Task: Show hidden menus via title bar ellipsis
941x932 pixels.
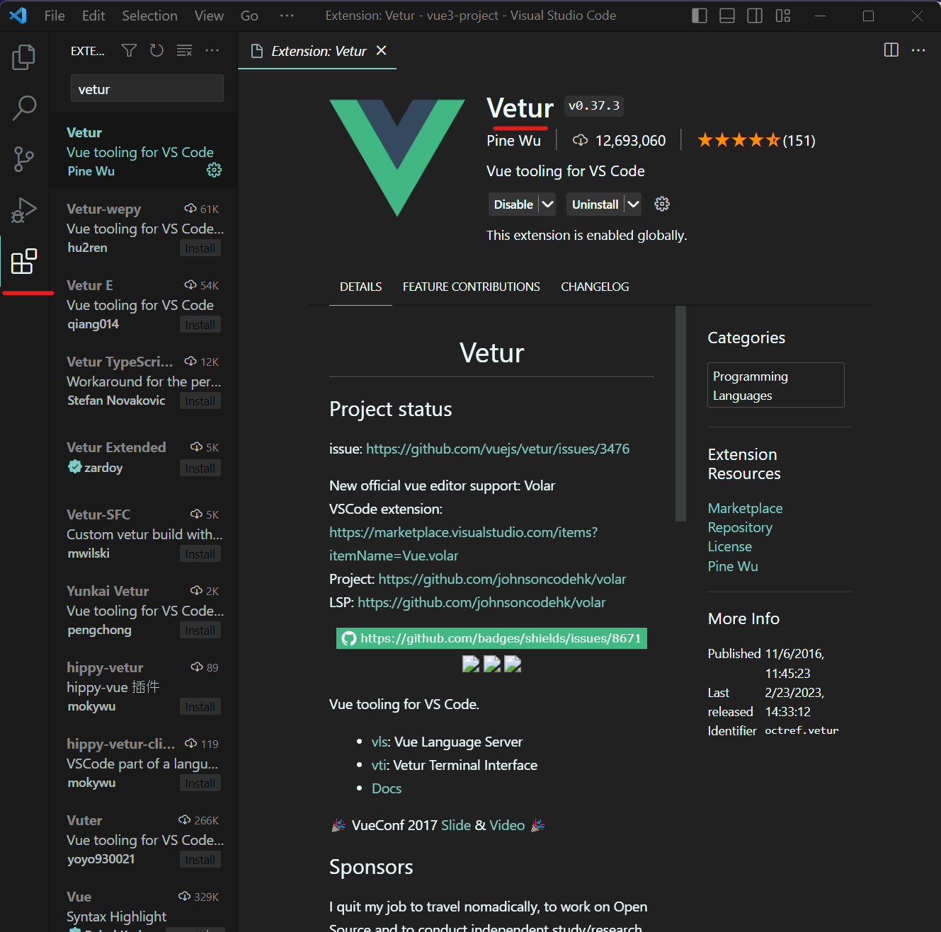Action: point(287,16)
